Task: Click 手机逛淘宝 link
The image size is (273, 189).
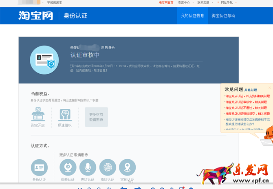Action: (55, 2)
